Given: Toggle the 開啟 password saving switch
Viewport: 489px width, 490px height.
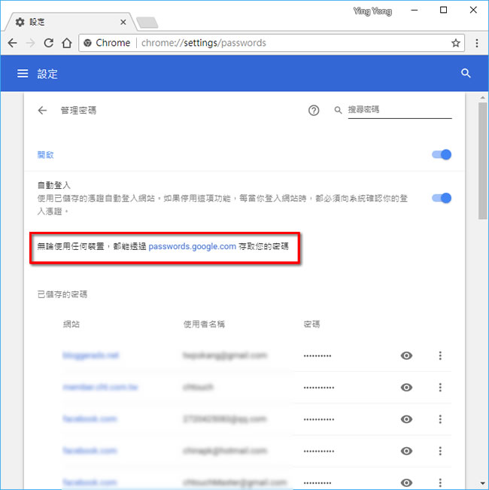Looking at the screenshot, I should (x=441, y=155).
